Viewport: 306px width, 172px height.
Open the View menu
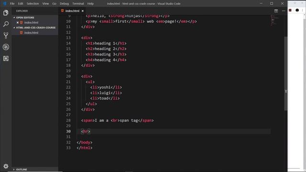click(46, 3)
